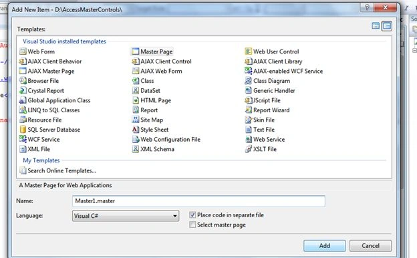Open Search Online Templates icon
The image size is (417, 258).
point(23,170)
